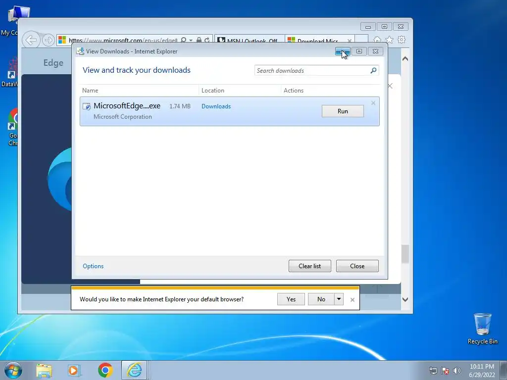Image resolution: width=507 pixels, height=380 pixels.
Task: Run the MicrosoftEdge exe download
Action: point(343,111)
